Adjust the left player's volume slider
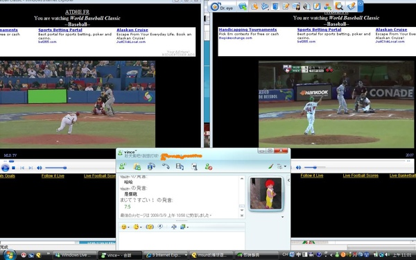The height and width of the screenshot is (260, 416). pyautogui.click(x=55, y=168)
